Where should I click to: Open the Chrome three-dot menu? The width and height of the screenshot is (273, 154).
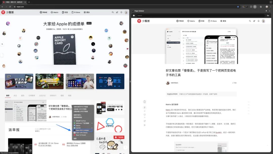tap(271, 7)
